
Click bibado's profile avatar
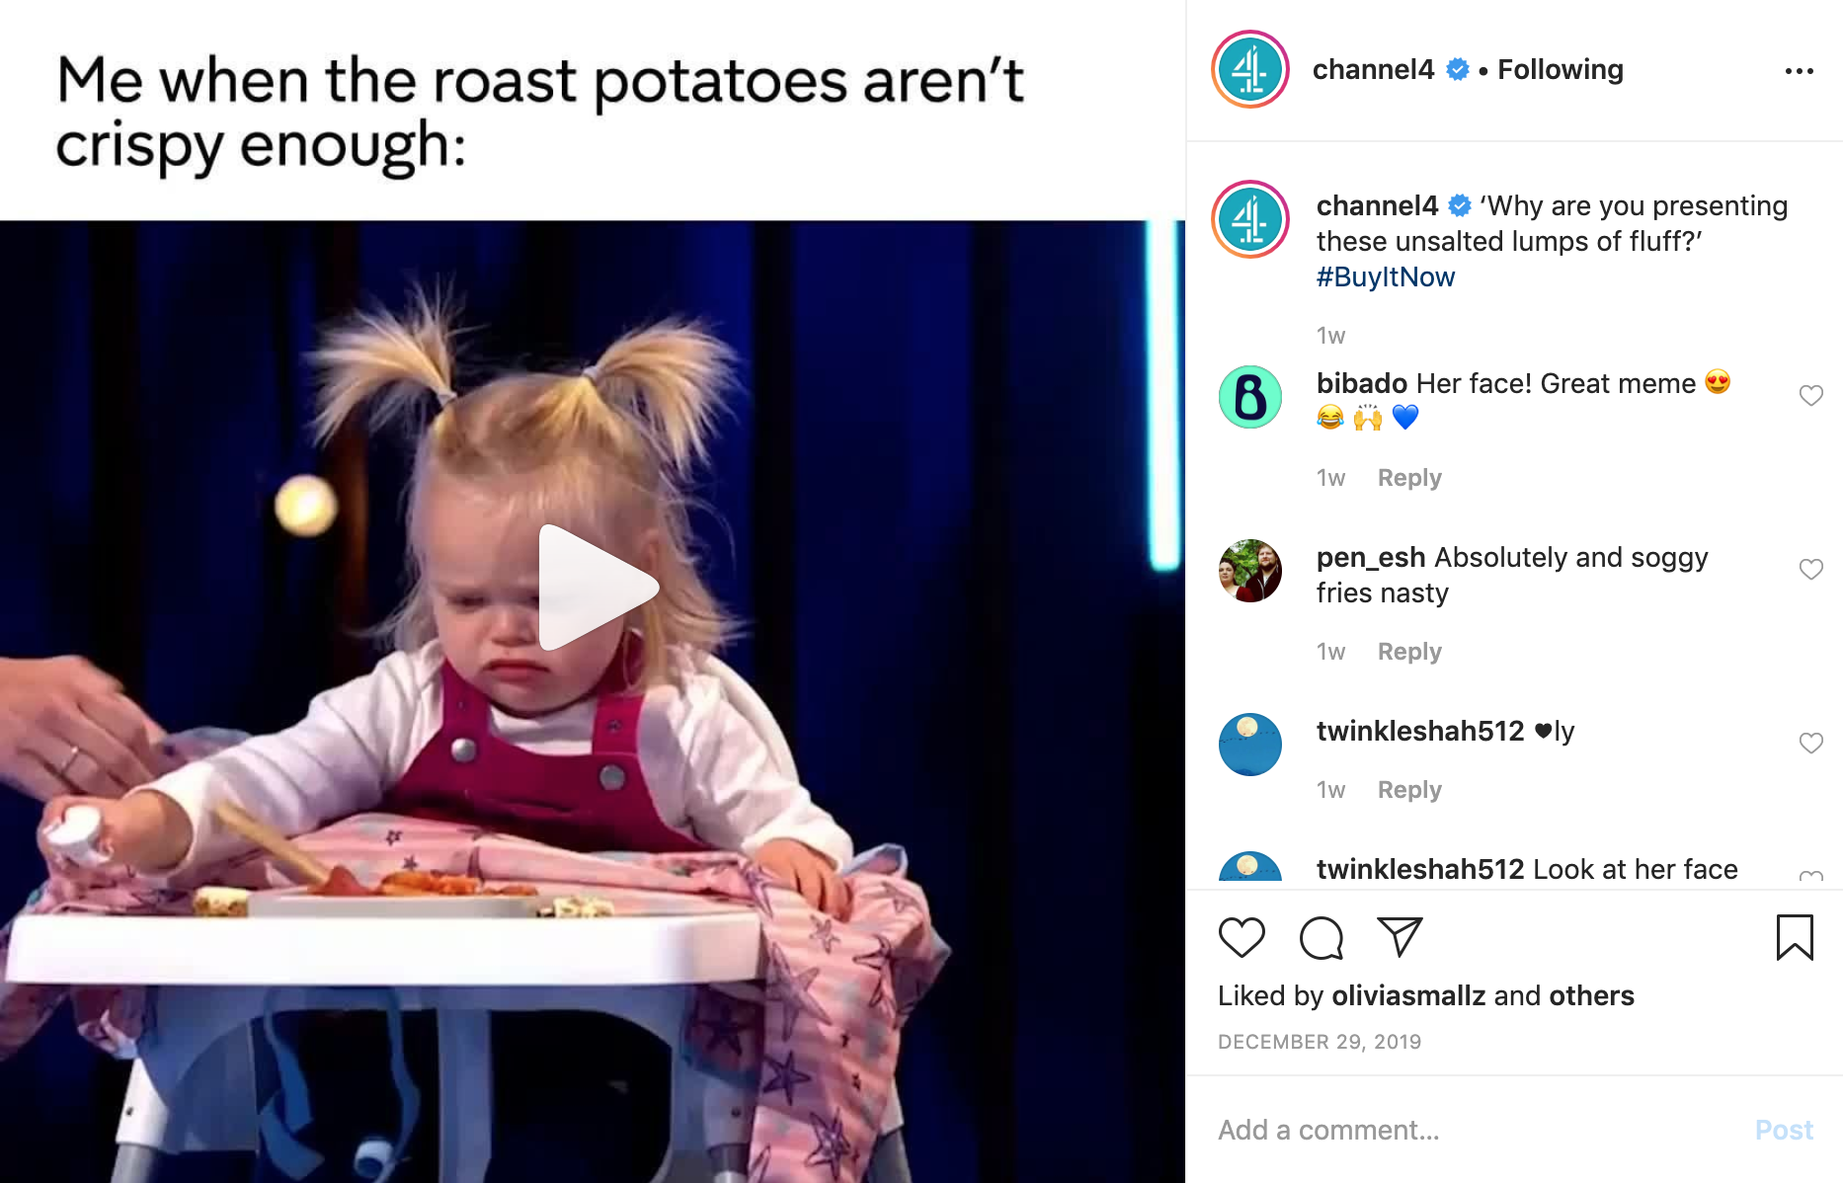(1250, 397)
